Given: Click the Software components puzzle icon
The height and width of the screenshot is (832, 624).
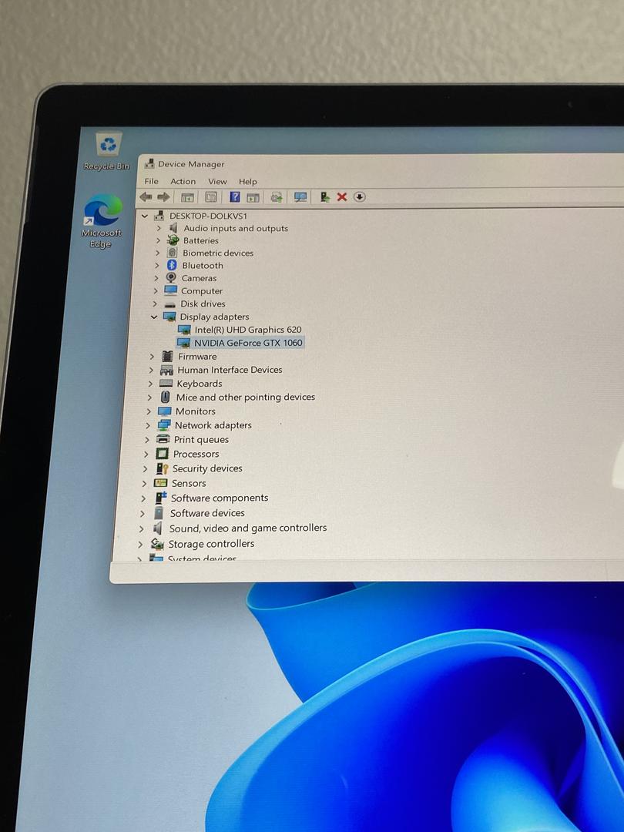Looking at the screenshot, I should click(x=161, y=498).
